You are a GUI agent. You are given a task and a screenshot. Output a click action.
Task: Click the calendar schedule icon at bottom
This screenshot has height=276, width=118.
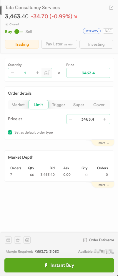[x=8, y=240]
